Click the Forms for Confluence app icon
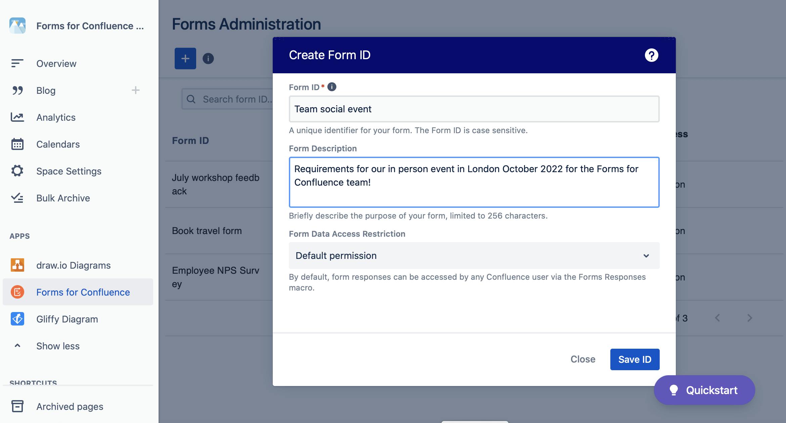Screen dimensions: 786x423 (17, 292)
